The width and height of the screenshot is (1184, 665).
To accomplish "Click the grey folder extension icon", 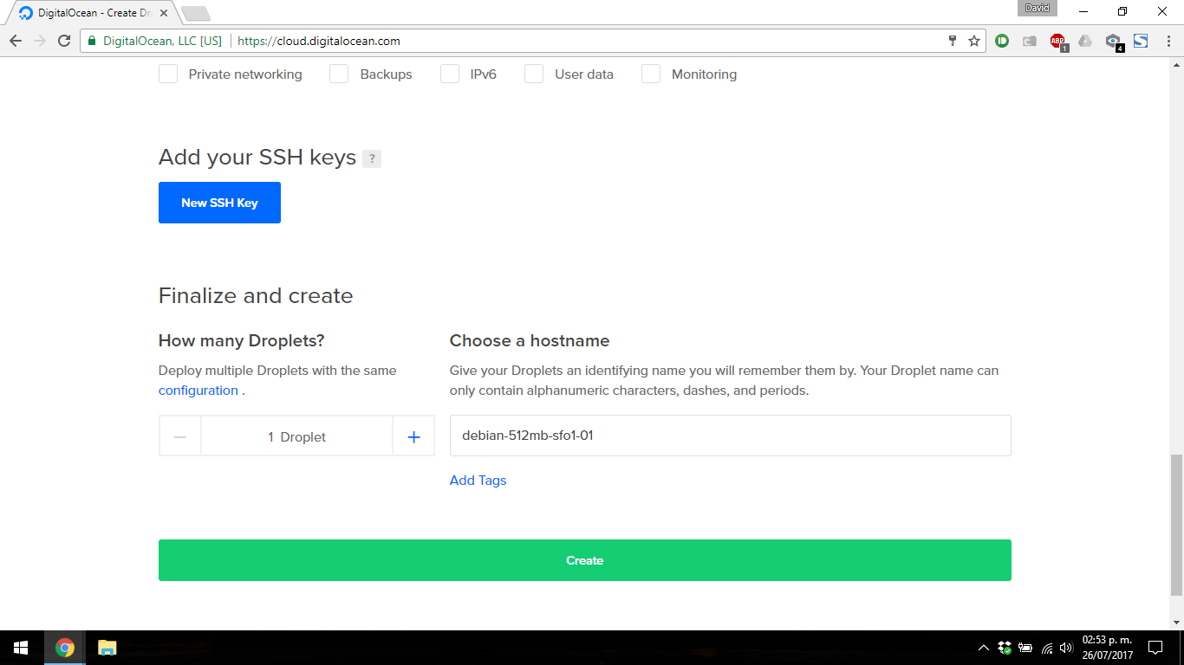I will [1030, 41].
